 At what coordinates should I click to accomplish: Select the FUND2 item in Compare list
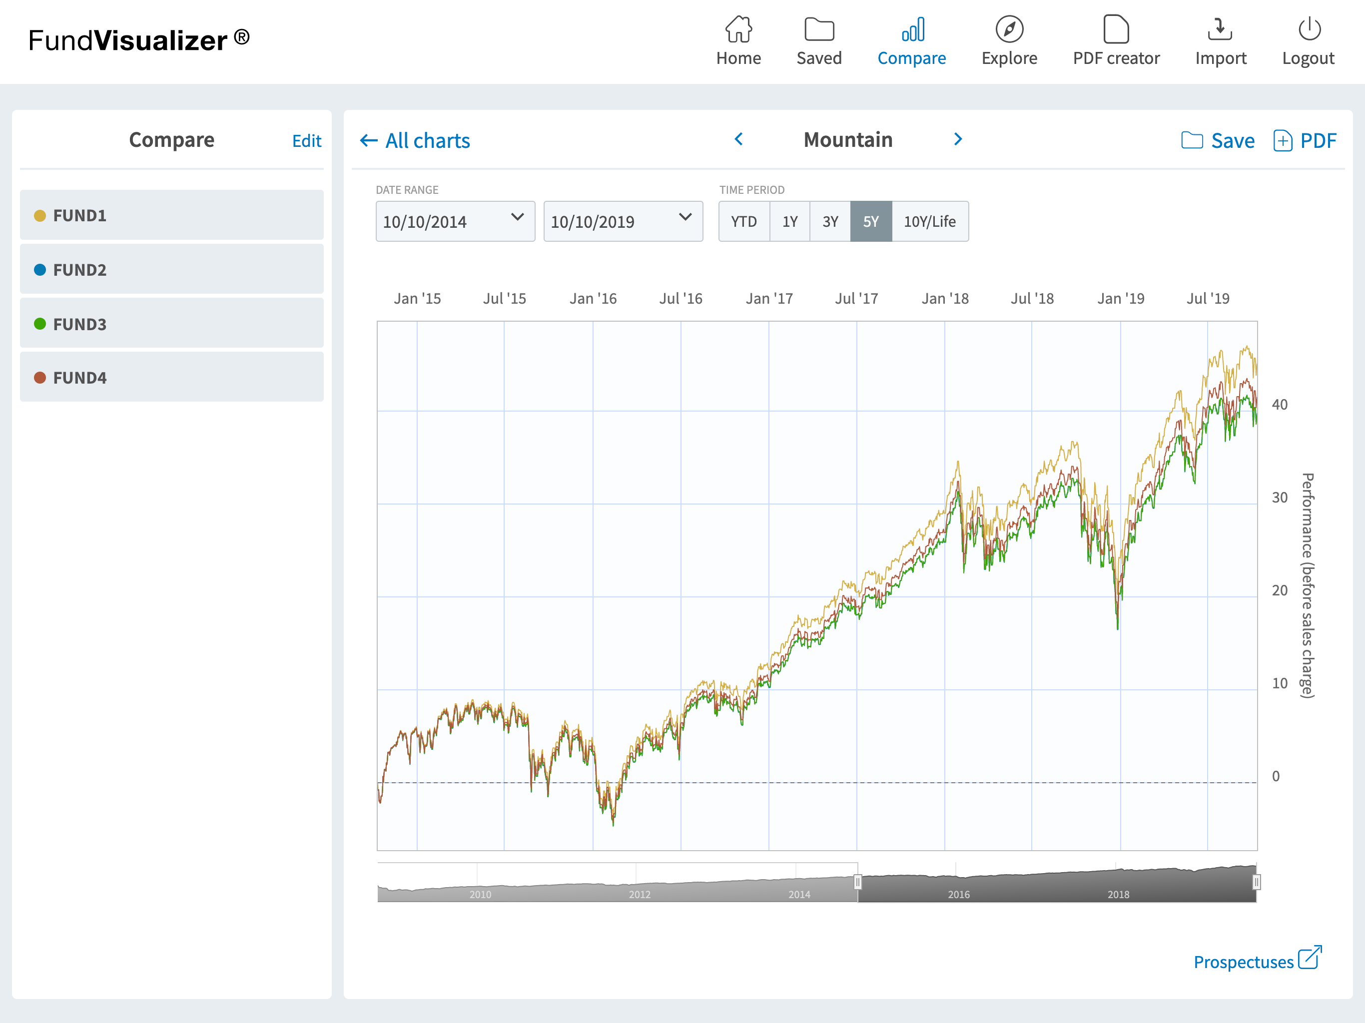tap(171, 270)
